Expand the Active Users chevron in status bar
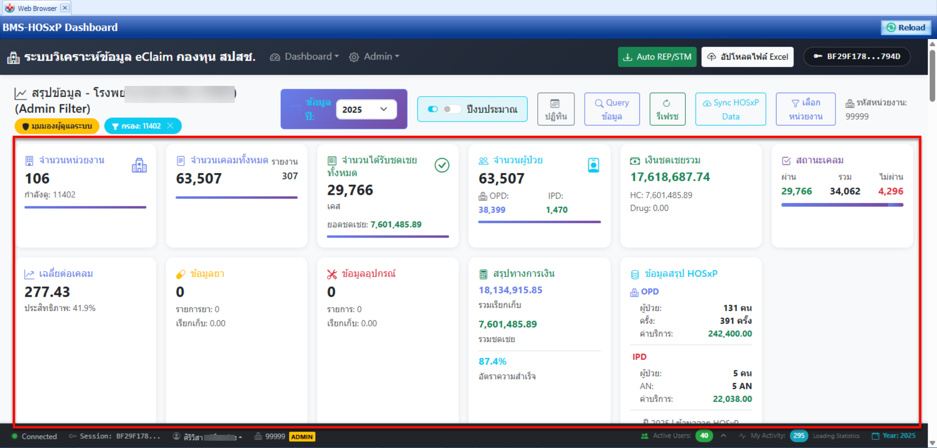Screen dimensions: 937x448 723,436
